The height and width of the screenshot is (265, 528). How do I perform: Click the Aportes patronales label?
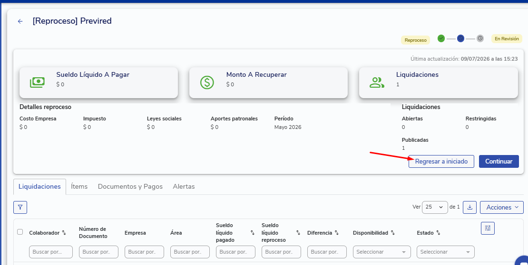[x=235, y=119]
